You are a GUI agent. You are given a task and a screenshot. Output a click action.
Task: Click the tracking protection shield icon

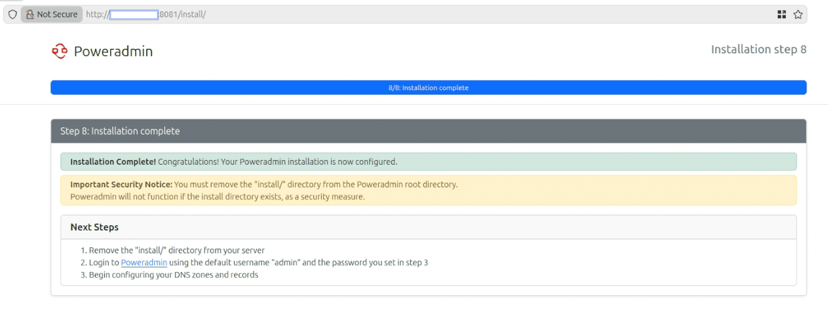tap(12, 14)
